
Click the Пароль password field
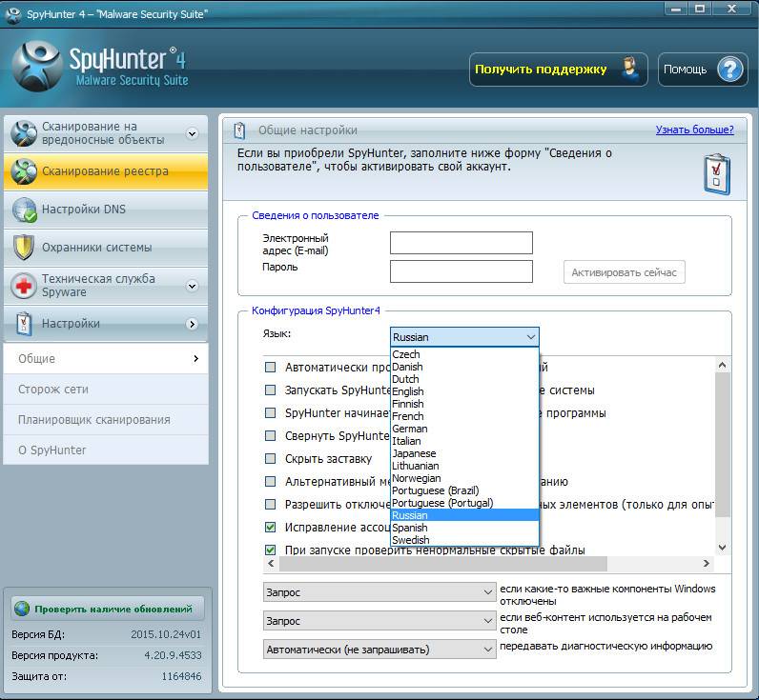(462, 271)
